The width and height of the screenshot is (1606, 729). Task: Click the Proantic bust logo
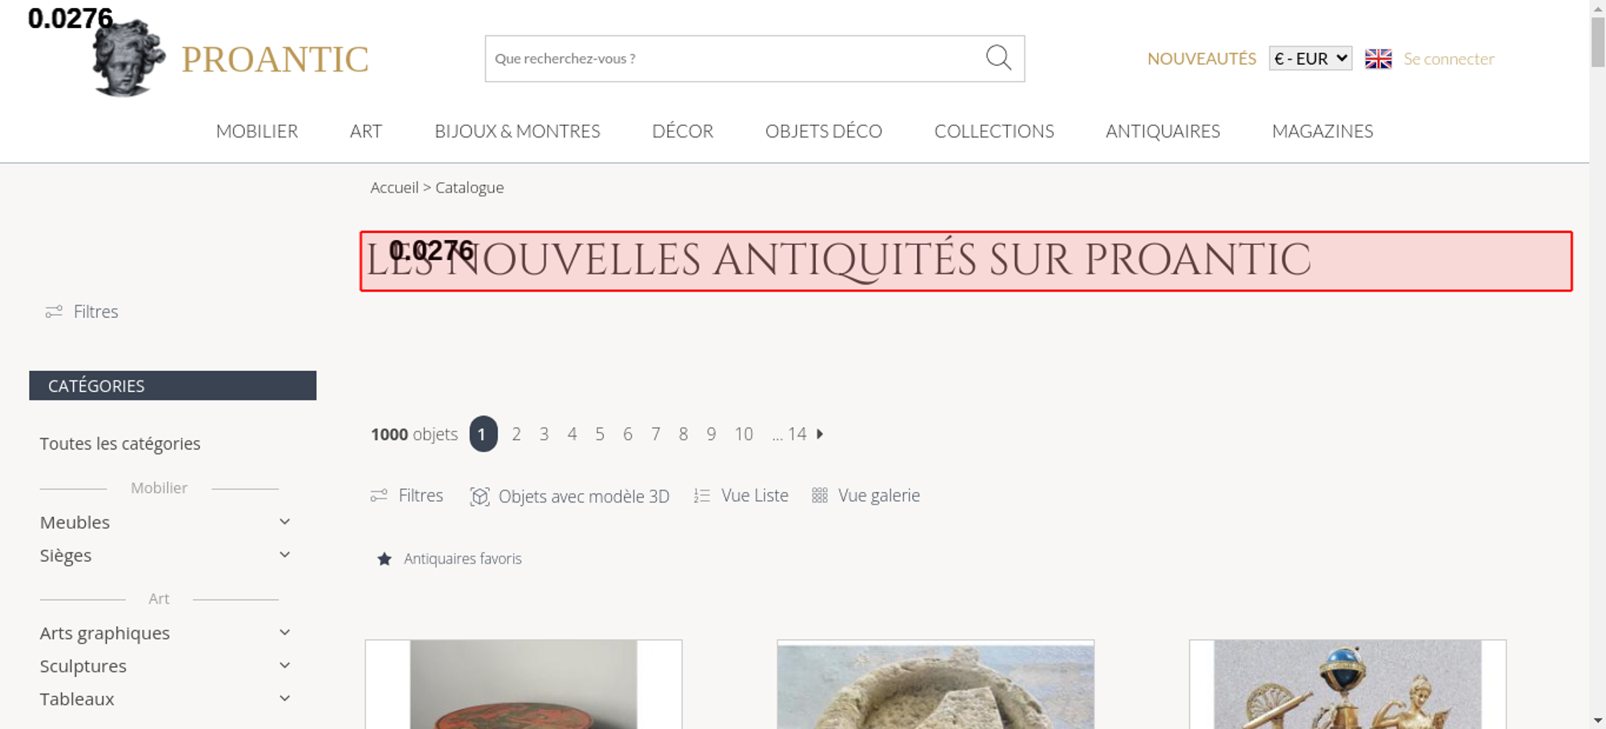[x=128, y=59]
